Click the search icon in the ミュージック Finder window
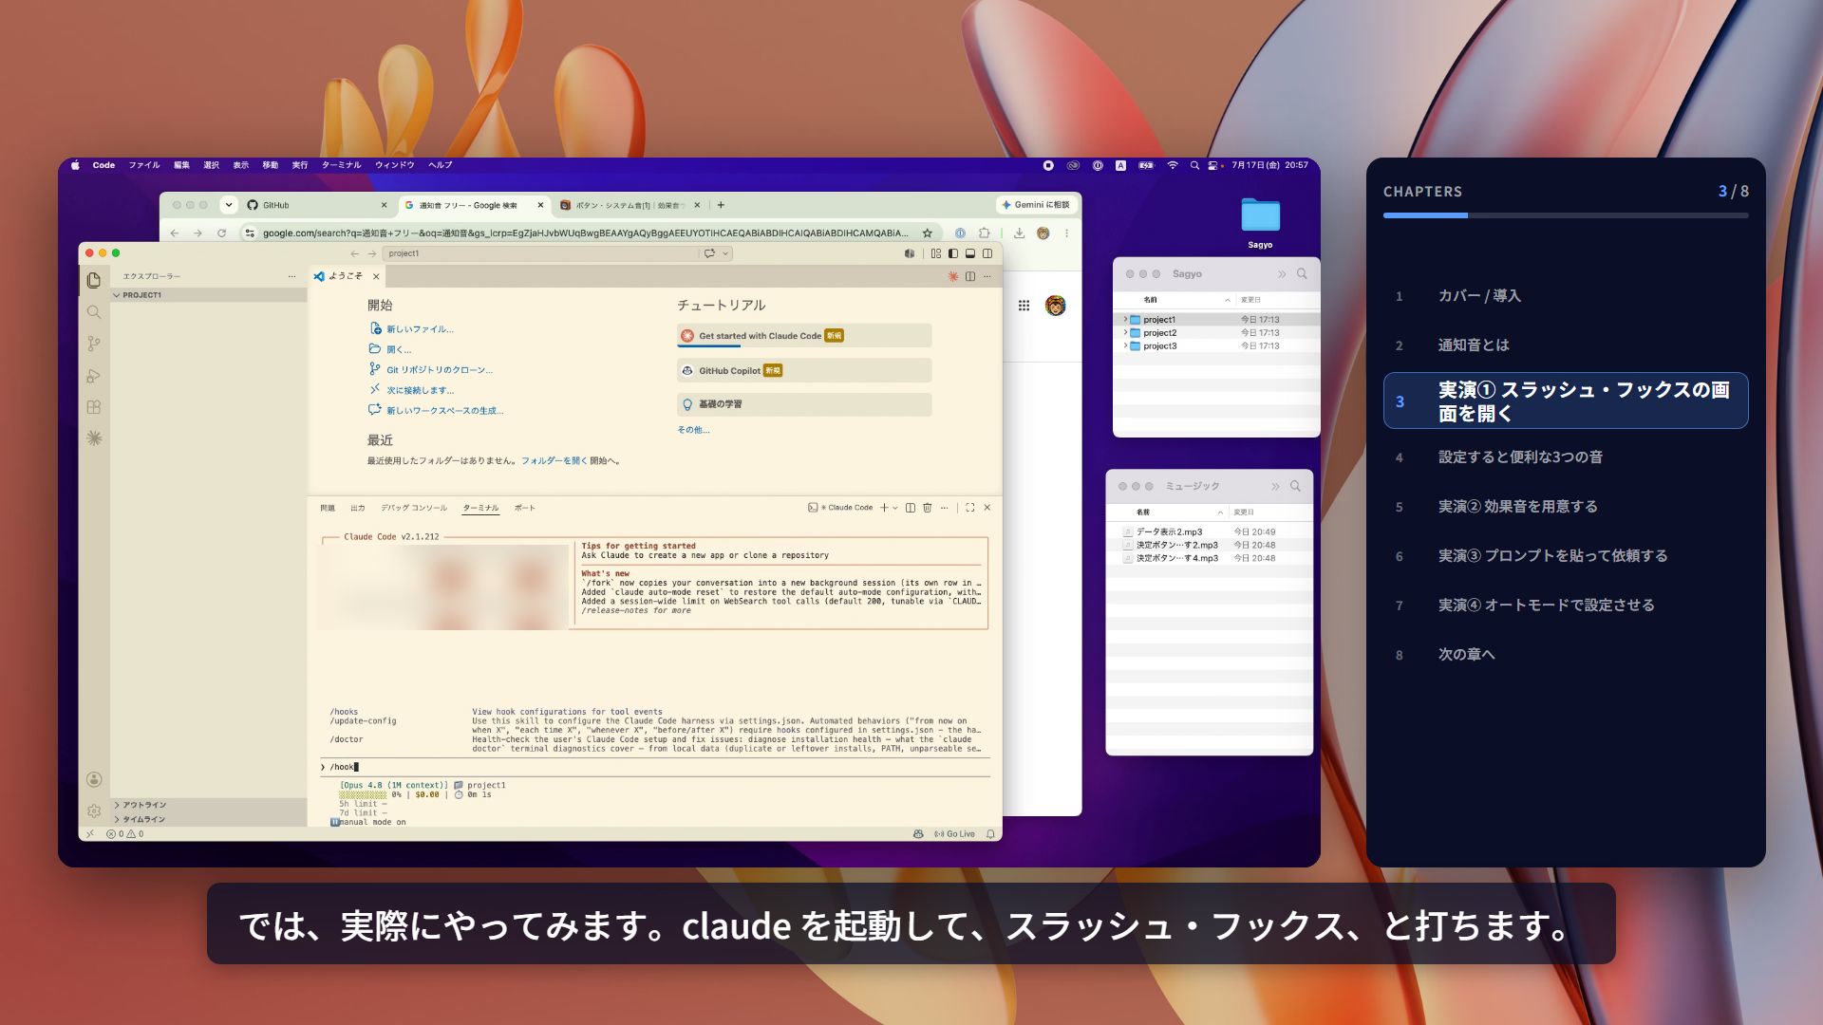Image resolution: width=1823 pixels, height=1025 pixels. [1295, 486]
